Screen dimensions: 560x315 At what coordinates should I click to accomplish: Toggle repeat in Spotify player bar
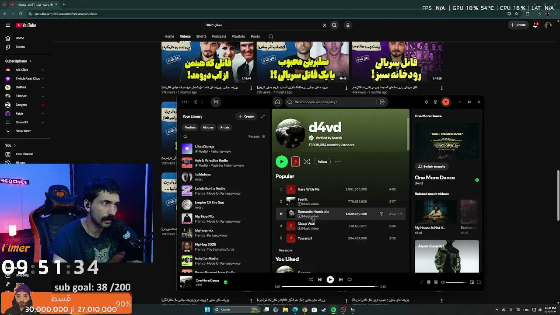350,280
